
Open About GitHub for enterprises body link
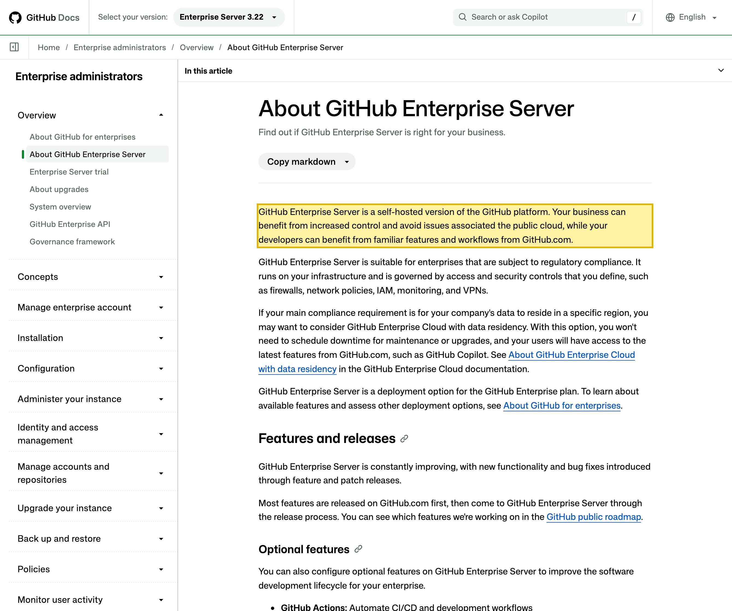pos(562,406)
